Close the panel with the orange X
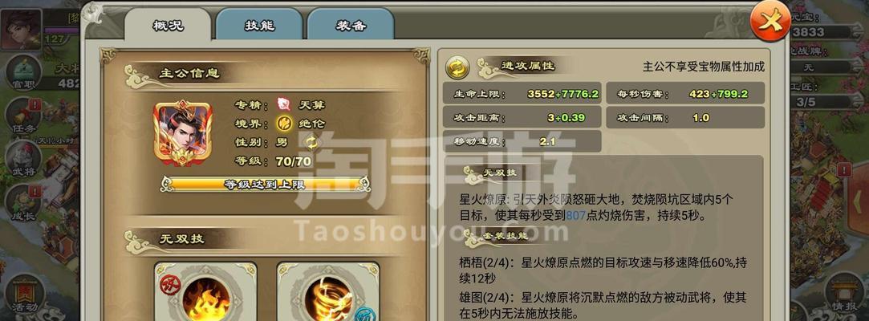 tap(770, 21)
